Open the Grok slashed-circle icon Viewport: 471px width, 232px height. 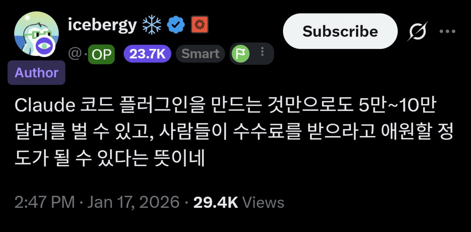[417, 32]
